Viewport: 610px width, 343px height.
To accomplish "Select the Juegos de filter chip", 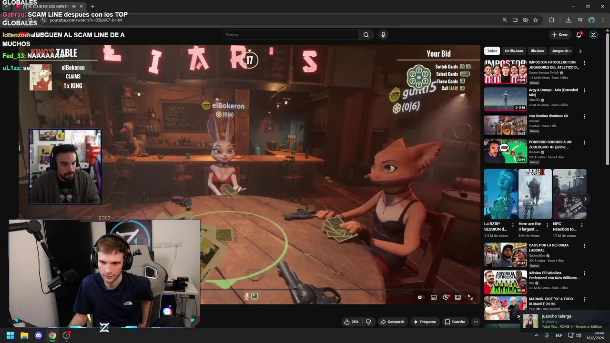I will (562, 51).
